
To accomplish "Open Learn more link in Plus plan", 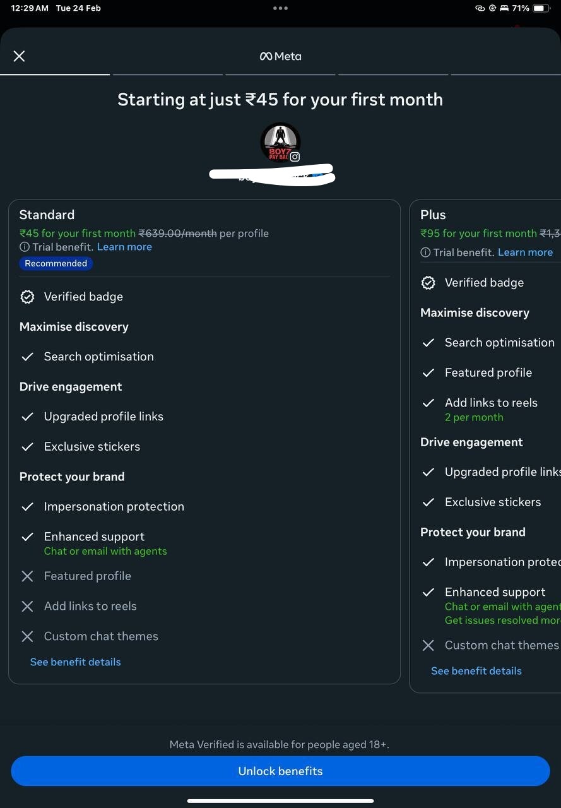I will (525, 252).
